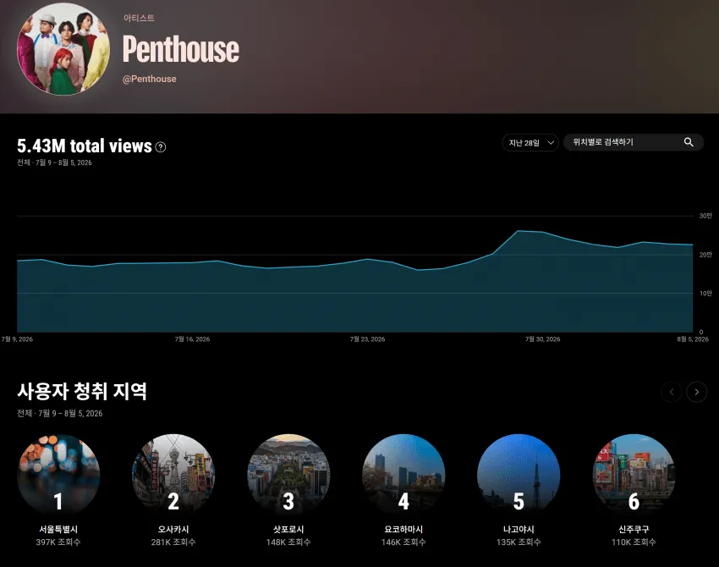Go to next listening locations page

click(x=696, y=392)
